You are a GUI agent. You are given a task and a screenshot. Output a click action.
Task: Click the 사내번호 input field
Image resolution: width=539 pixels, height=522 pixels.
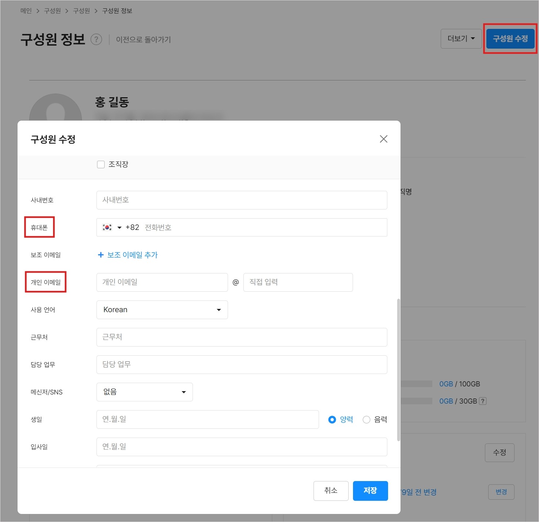241,200
